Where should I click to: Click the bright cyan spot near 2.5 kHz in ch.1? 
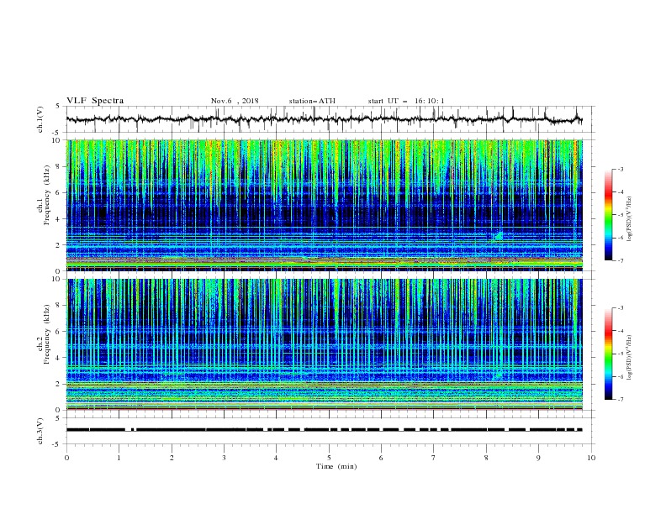tap(499, 236)
